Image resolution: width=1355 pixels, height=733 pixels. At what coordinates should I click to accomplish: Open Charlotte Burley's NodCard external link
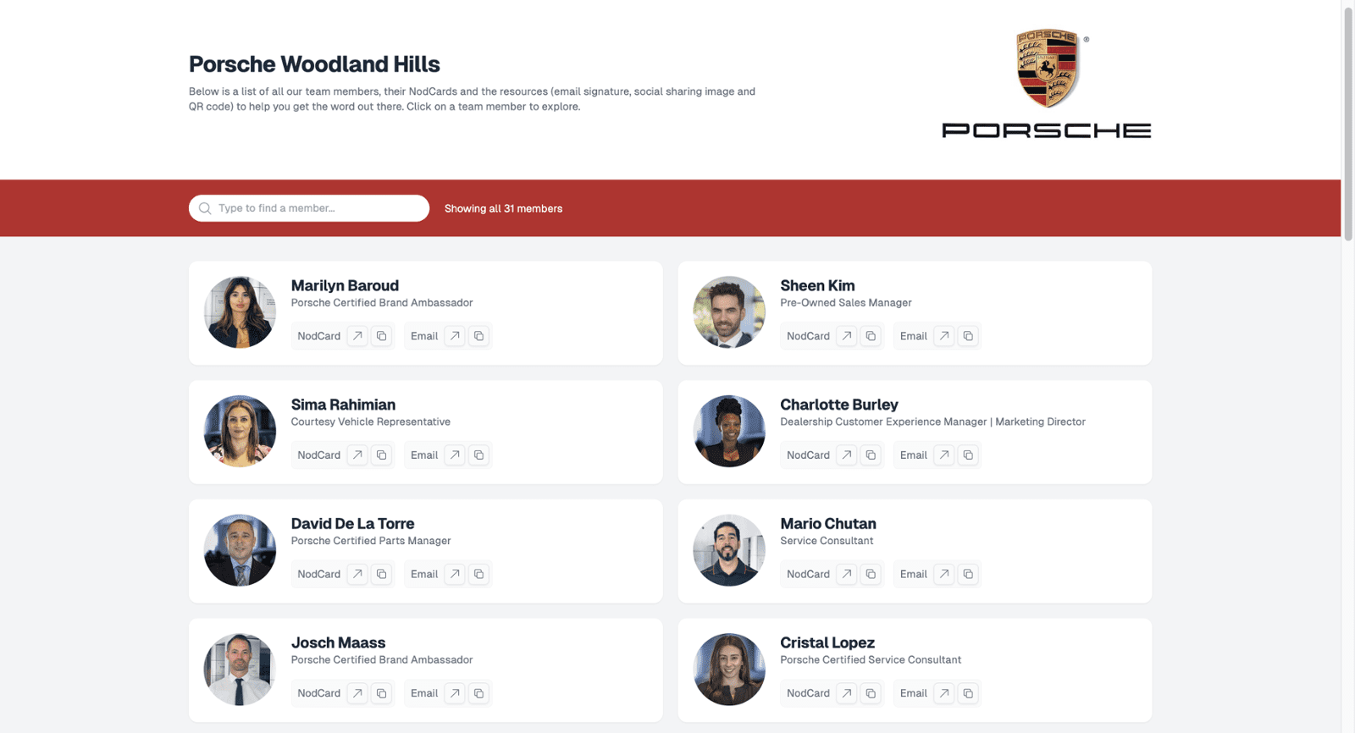(847, 455)
